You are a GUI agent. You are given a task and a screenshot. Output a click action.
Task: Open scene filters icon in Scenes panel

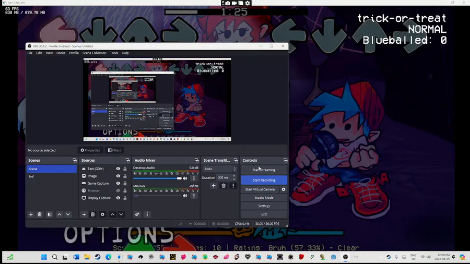tap(50, 214)
